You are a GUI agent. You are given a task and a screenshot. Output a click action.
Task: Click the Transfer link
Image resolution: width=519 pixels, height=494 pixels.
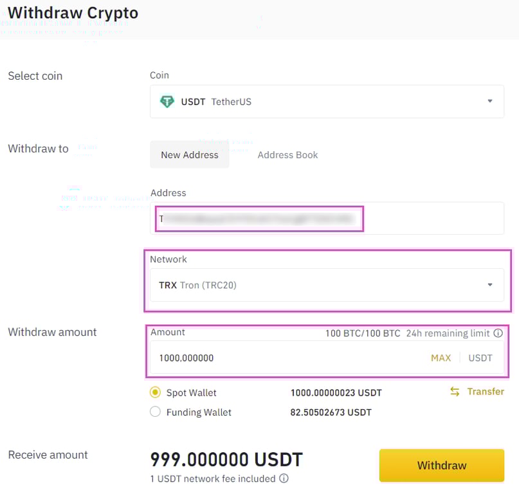(484, 392)
